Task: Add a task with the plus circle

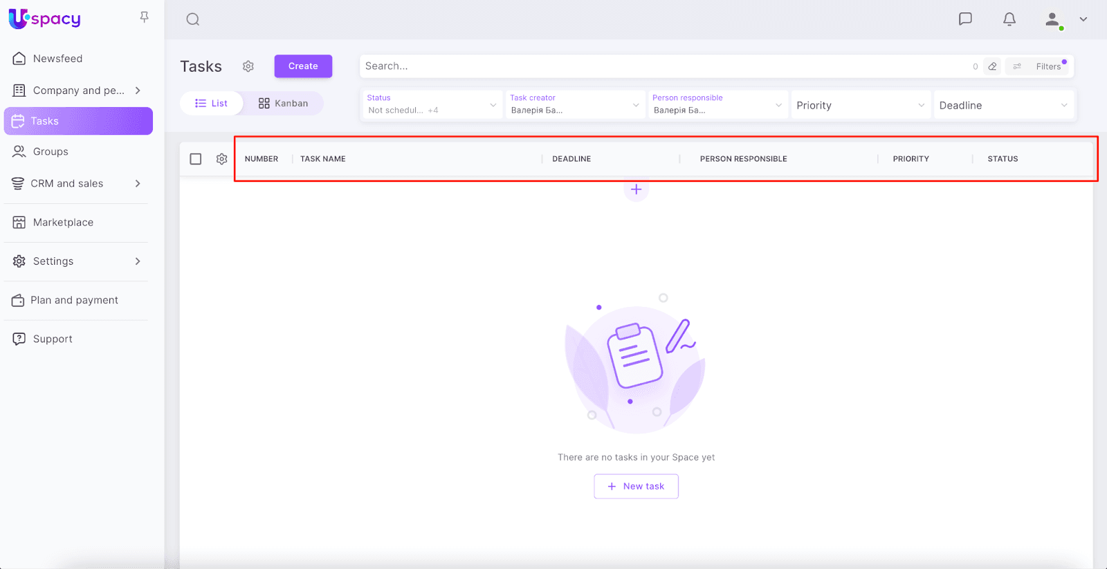Action: [636, 189]
